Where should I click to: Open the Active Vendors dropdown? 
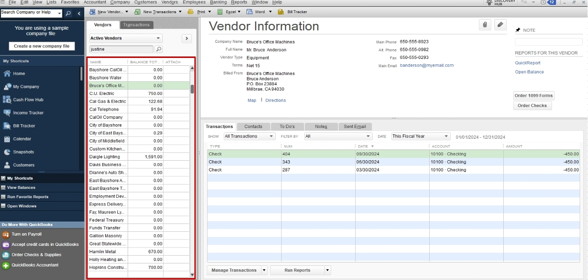[126, 38]
